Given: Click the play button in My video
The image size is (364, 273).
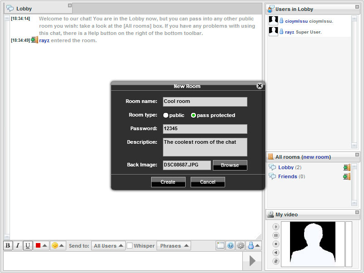Looking at the screenshot, I should [276, 227].
